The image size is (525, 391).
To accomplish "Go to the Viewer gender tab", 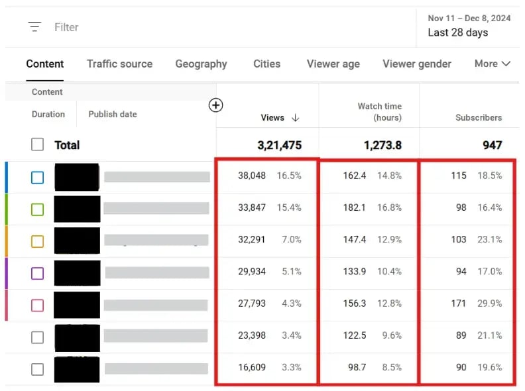I will click(416, 64).
